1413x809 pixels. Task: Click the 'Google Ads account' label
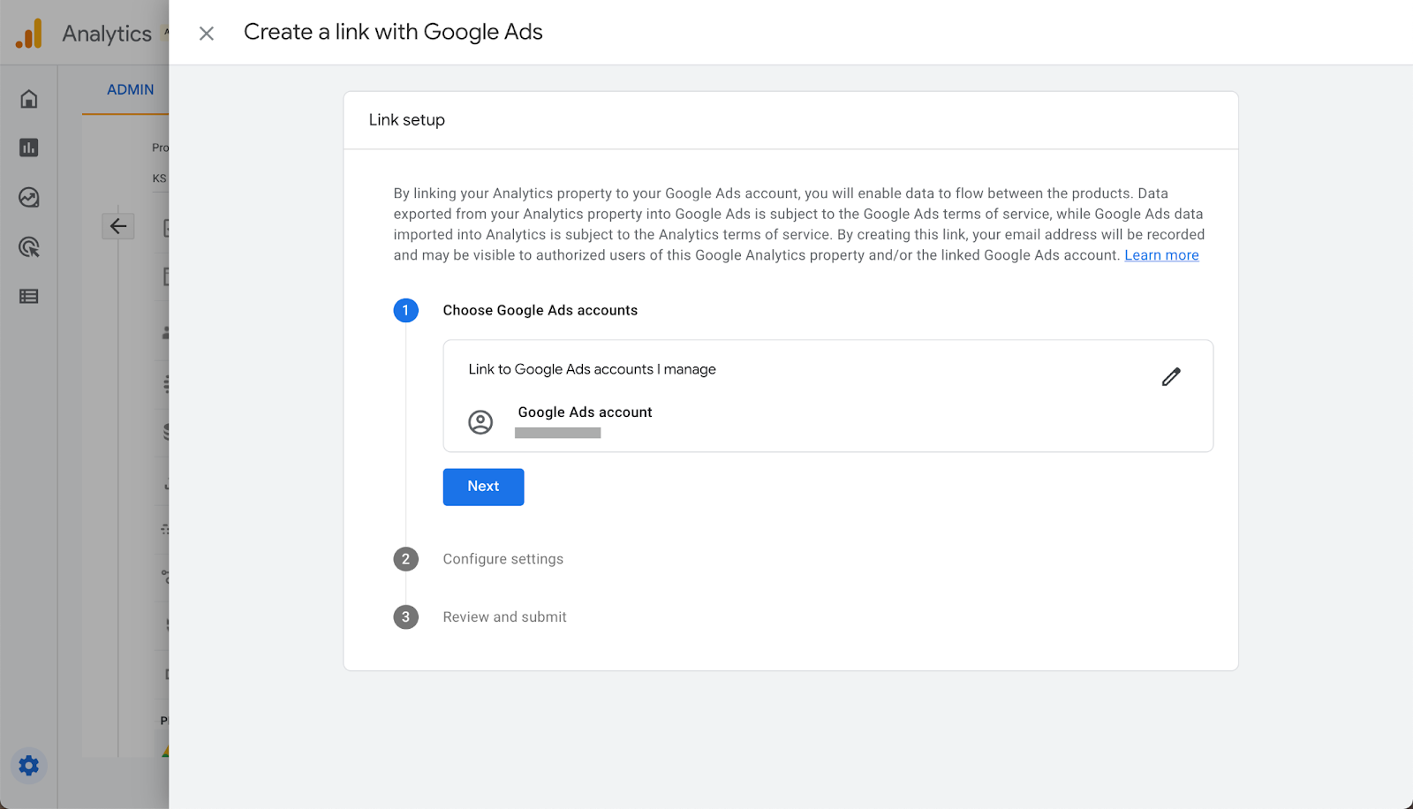585,412
